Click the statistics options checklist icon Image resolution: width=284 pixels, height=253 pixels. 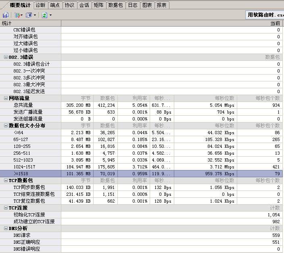coord(17,15)
